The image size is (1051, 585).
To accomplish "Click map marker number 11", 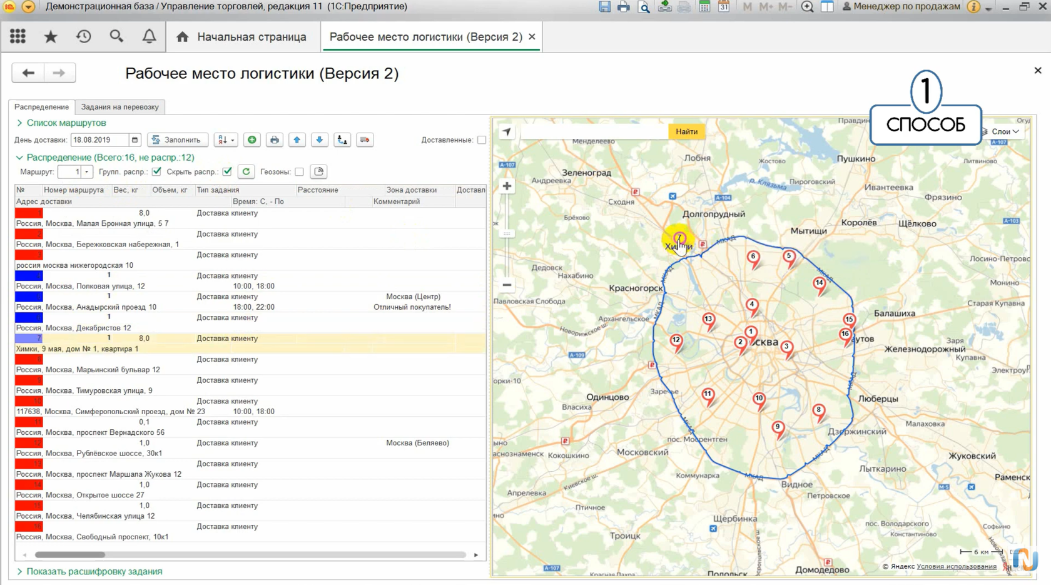I will click(708, 397).
